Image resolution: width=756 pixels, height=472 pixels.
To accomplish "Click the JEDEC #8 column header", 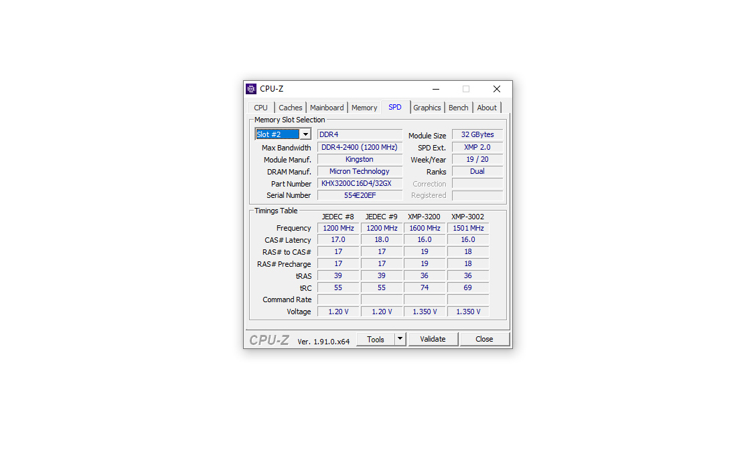I will pyautogui.click(x=338, y=217).
